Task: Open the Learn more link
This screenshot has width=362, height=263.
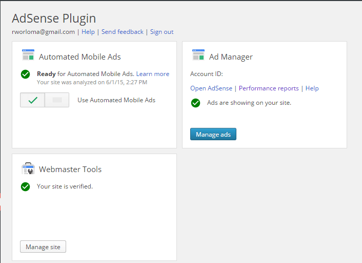Action: click(153, 74)
